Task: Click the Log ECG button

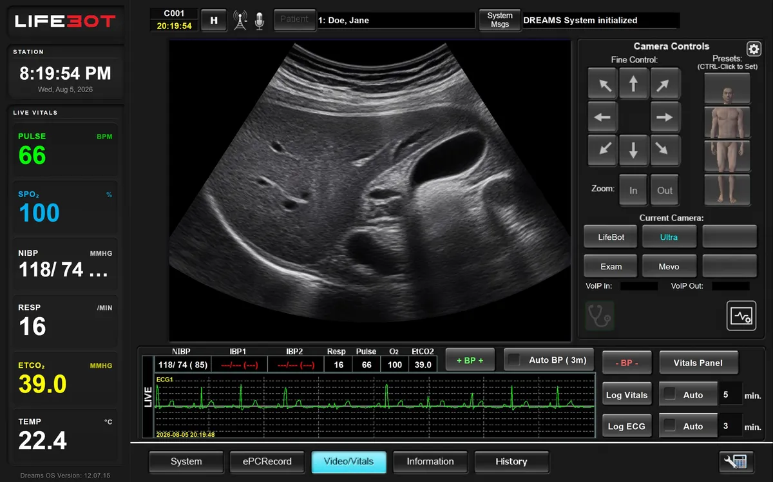Action: 627,426
